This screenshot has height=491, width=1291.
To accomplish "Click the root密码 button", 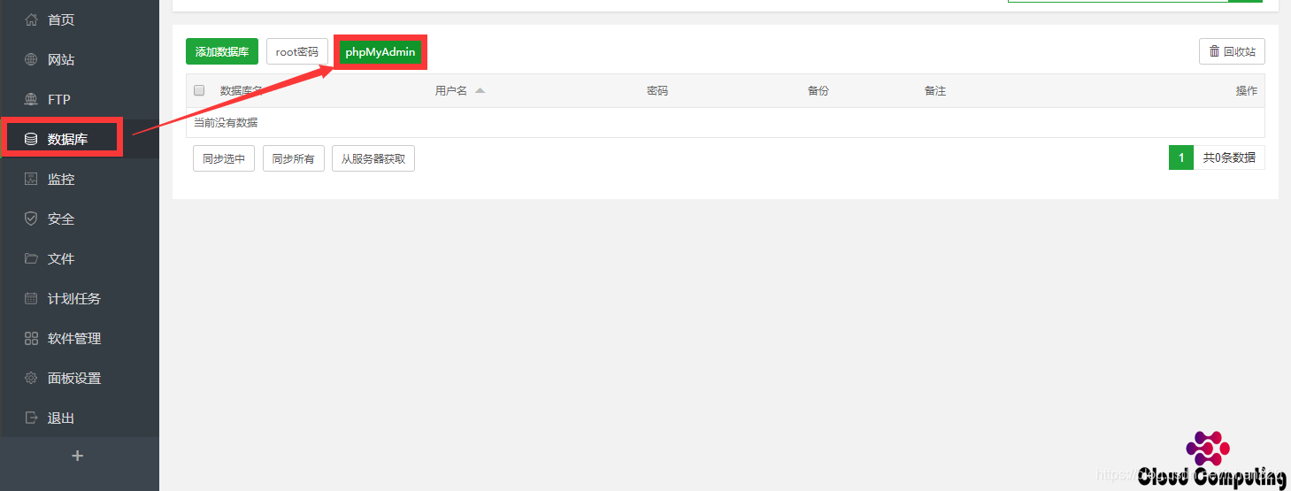I will 296,51.
